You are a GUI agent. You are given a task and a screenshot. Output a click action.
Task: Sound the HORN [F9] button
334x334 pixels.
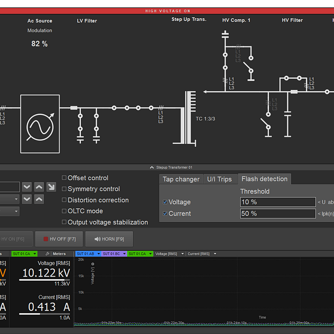[x=109, y=239]
